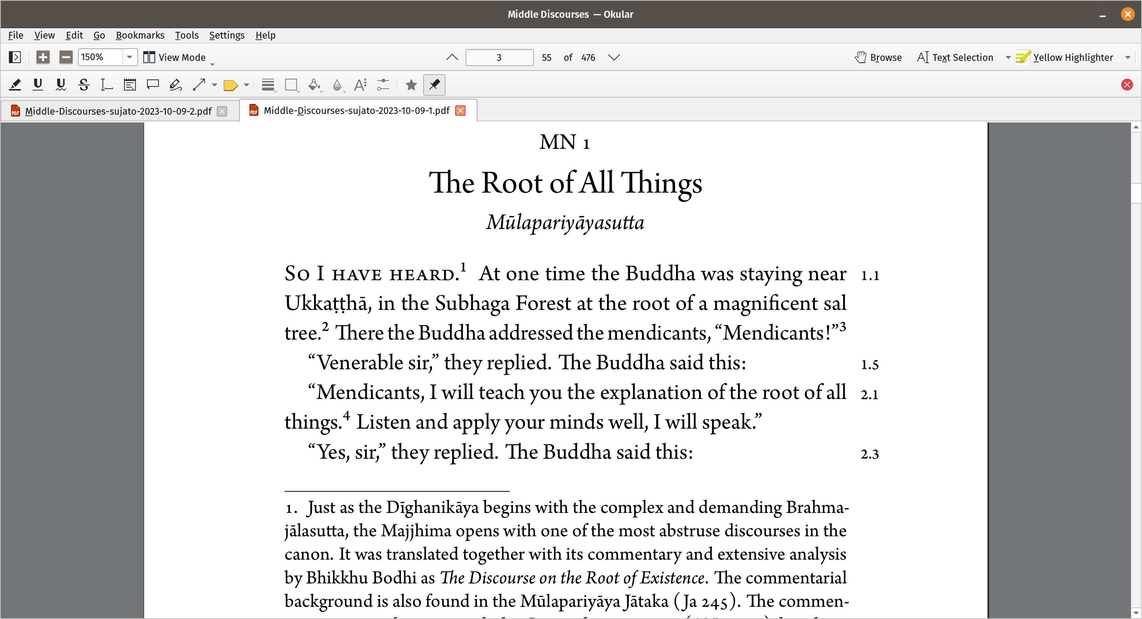Image resolution: width=1142 pixels, height=619 pixels.
Task: Open the Opacity droplet control
Action: 337,85
